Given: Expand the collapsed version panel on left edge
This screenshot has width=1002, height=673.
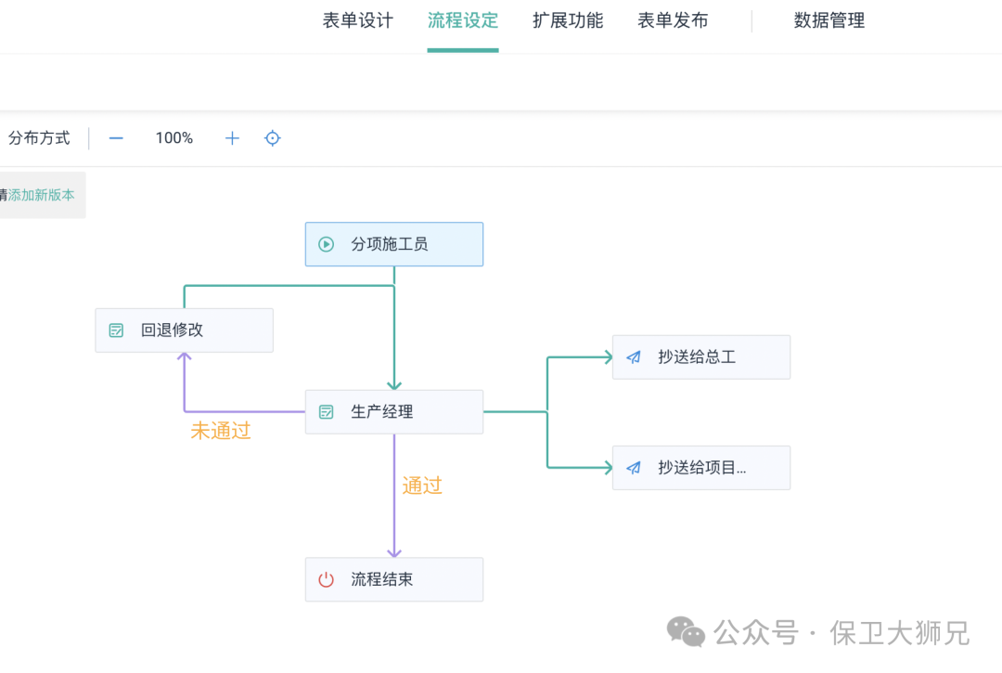Looking at the screenshot, I should coord(42,195).
